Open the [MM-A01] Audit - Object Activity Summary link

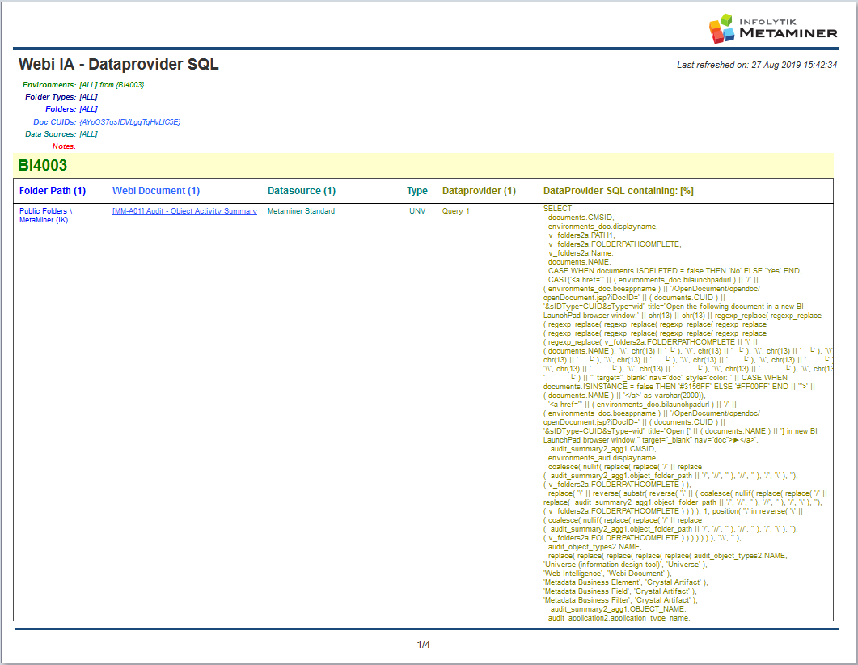[x=184, y=210]
